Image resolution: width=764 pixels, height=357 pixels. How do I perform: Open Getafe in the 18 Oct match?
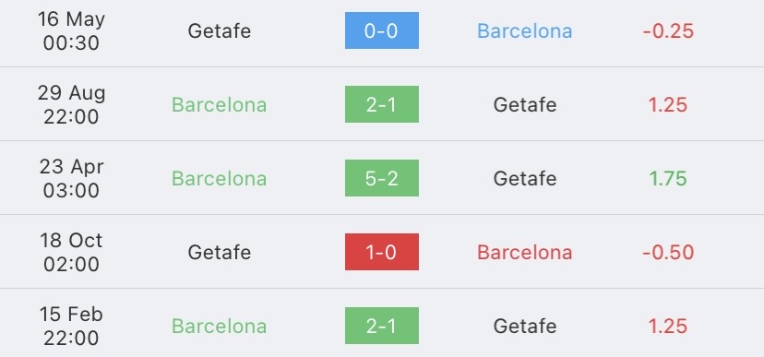(x=220, y=252)
